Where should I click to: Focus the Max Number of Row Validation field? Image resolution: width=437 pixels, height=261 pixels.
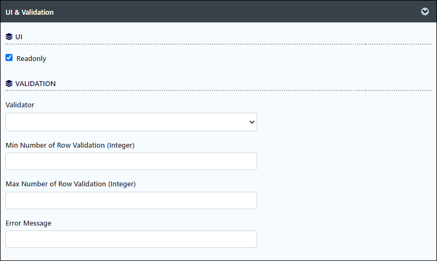131,201
